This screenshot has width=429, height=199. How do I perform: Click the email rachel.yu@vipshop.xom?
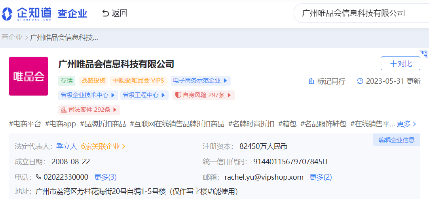coord(264,177)
